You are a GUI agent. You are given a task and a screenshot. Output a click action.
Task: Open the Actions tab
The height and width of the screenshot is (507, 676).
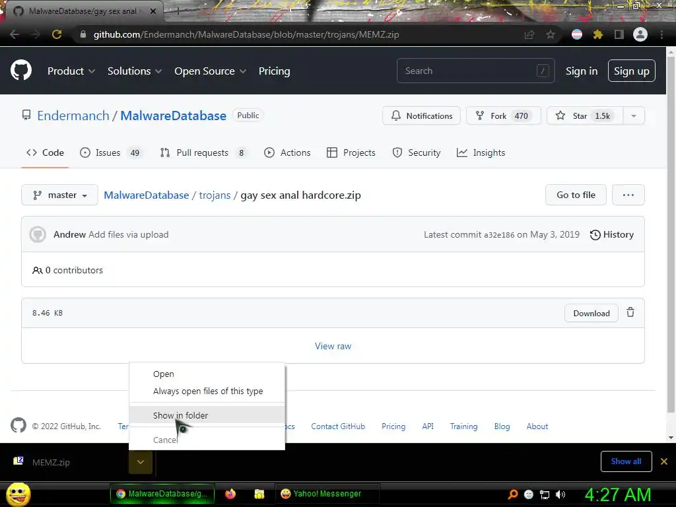click(287, 152)
